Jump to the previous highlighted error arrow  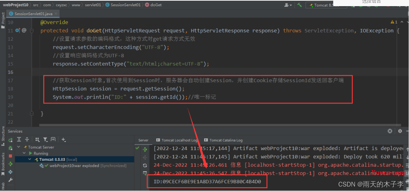coord(401,22)
